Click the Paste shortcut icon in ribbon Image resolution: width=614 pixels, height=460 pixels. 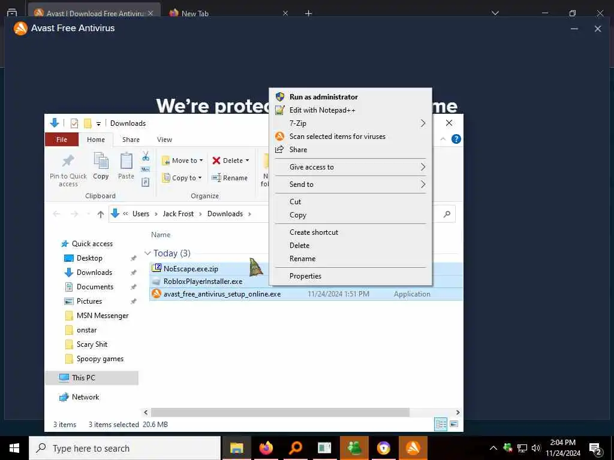(145, 182)
